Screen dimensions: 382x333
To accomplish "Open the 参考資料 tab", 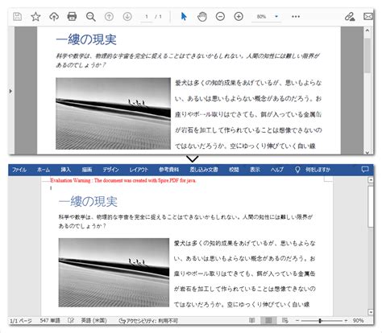I will click(x=168, y=170).
